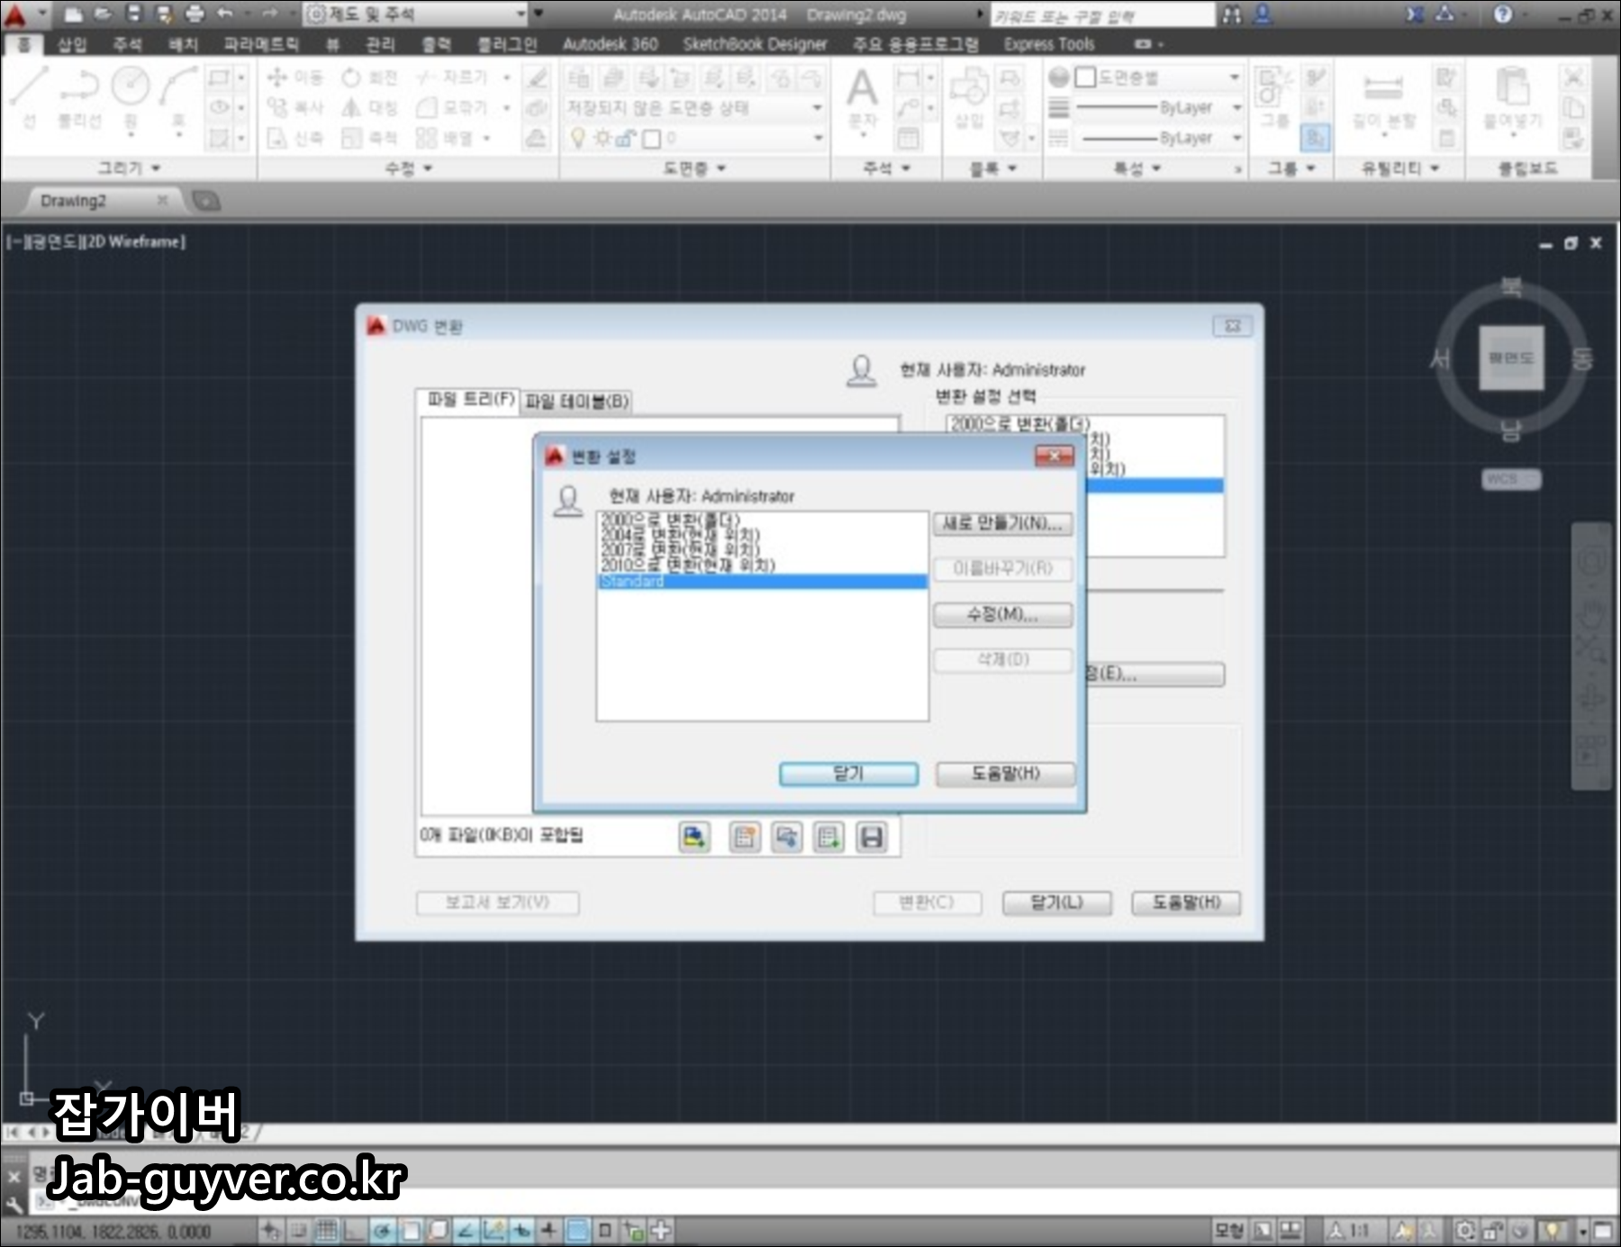1621x1247 pixels.
Task: Open the layer state dropdown 저장되지 않은 도면층 상태
Action: 693,108
